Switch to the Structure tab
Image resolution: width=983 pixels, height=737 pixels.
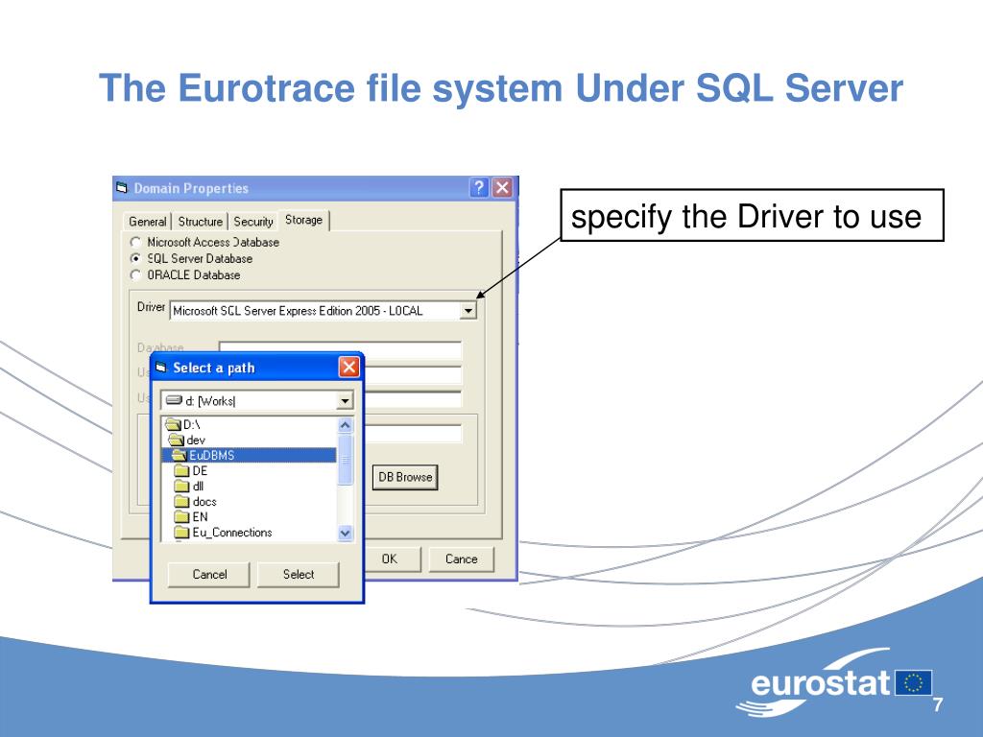pyautogui.click(x=200, y=222)
